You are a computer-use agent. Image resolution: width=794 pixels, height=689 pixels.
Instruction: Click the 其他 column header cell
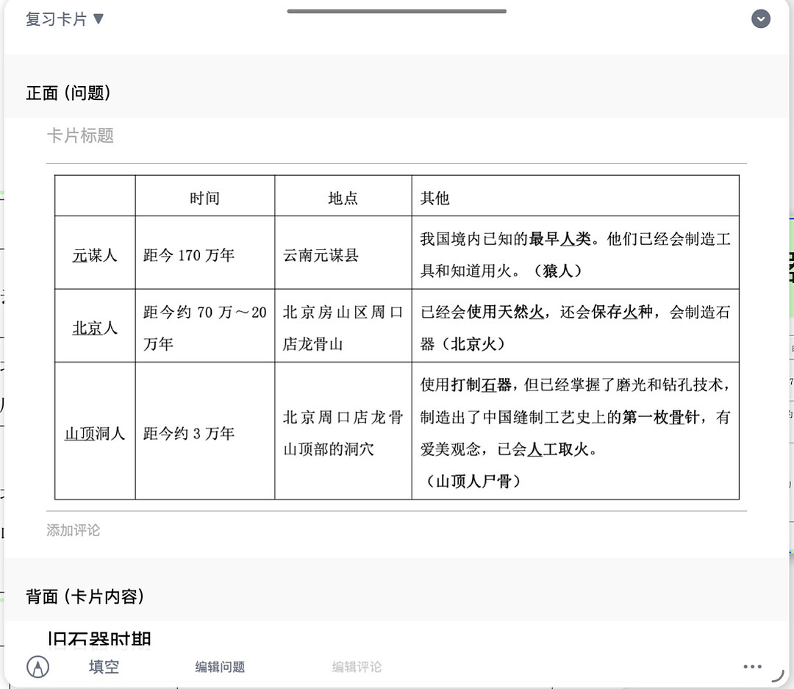click(x=575, y=196)
